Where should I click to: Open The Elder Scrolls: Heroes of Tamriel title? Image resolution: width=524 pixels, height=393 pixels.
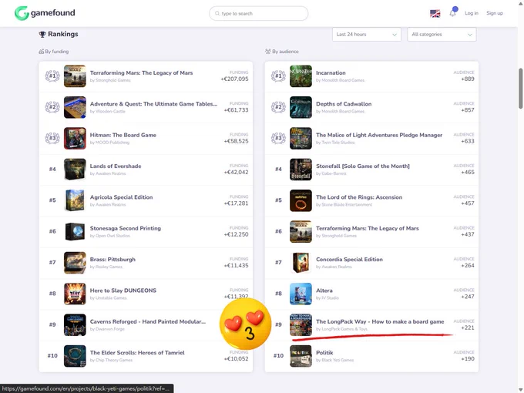pyautogui.click(x=137, y=353)
